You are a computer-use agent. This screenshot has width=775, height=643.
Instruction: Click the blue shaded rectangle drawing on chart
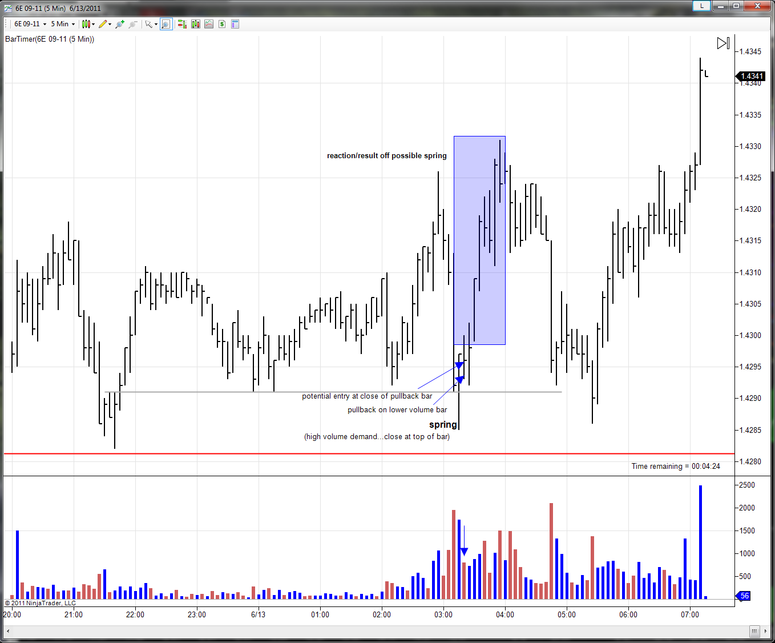tap(479, 240)
